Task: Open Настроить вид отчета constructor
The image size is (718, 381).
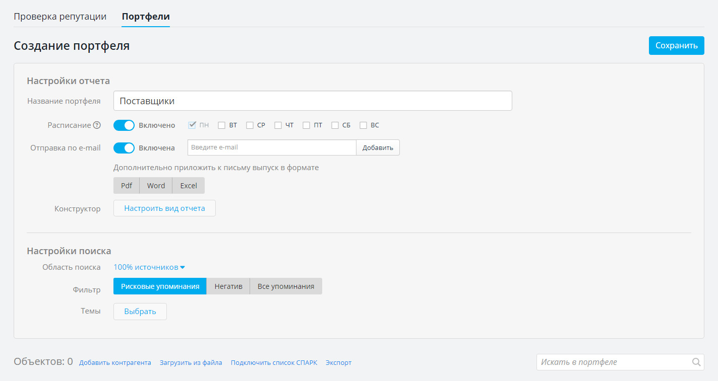Action: coord(164,208)
